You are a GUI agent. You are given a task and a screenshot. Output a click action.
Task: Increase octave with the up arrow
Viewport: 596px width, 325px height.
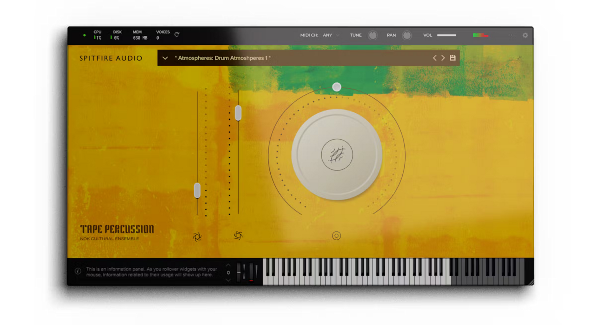click(x=228, y=265)
